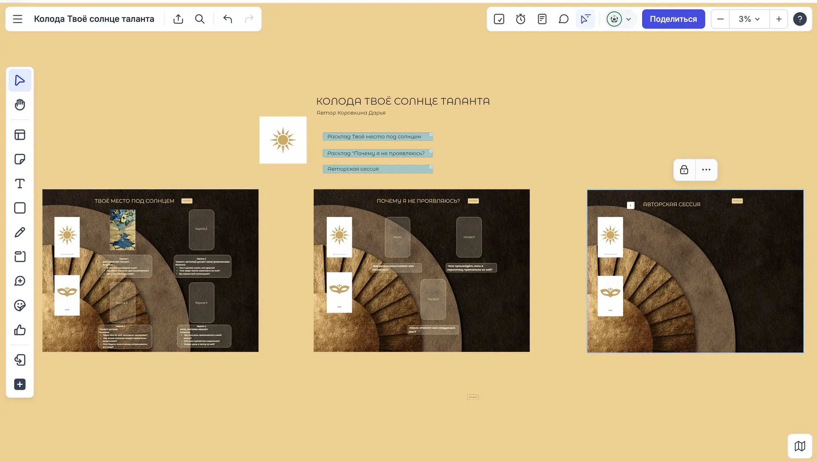Open the import/upload tool
Image resolution: width=817 pixels, height=462 pixels.
pos(20,360)
